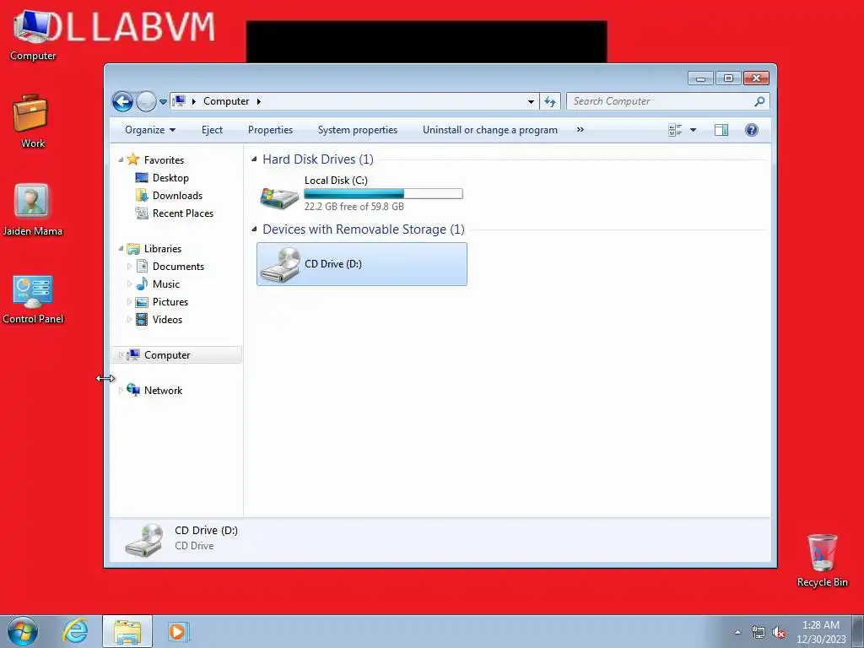Open the taskbar clock and date

(820, 632)
